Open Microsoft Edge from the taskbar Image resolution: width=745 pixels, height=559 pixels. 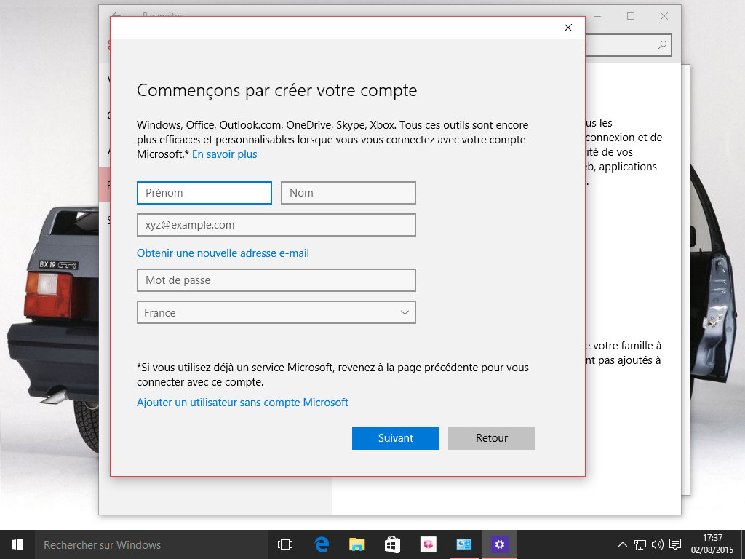(322, 544)
